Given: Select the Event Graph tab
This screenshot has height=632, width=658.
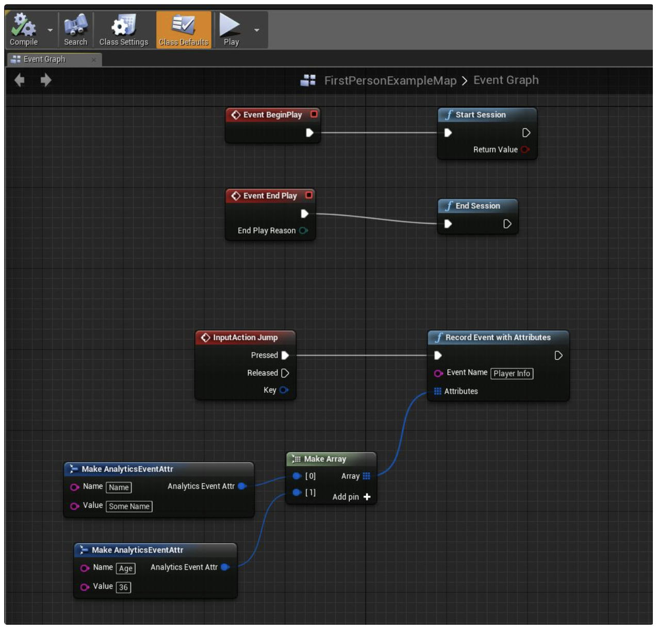Looking at the screenshot, I should (x=44, y=59).
